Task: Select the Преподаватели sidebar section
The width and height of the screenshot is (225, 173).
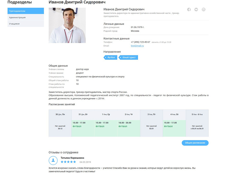Action: 26,11
